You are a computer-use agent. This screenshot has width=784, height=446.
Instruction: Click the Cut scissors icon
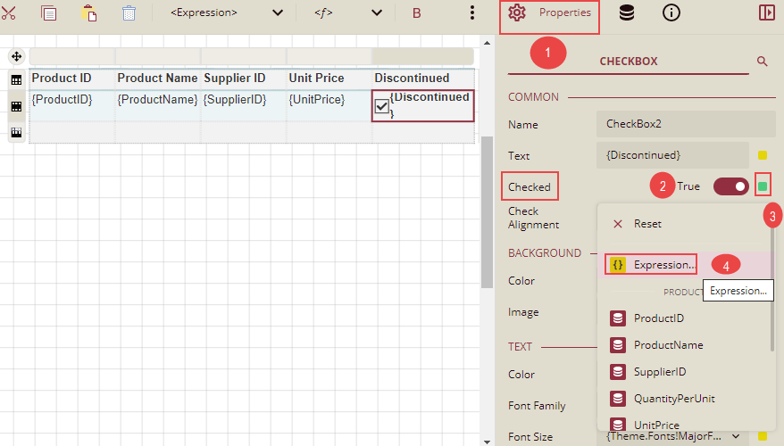9,12
